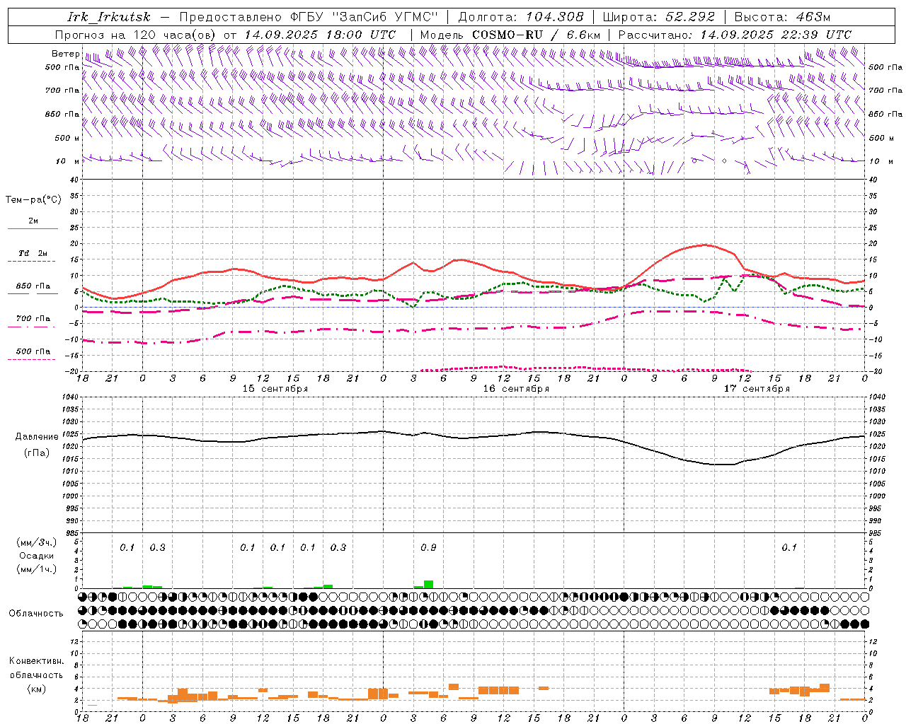Click the 17 сентября date label

point(757,389)
